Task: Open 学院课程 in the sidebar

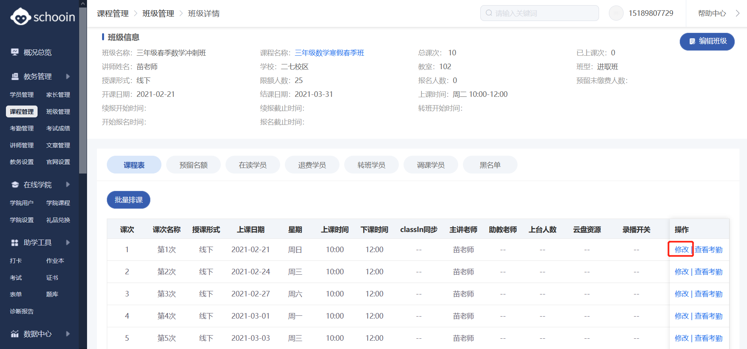Action: pos(58,203)
